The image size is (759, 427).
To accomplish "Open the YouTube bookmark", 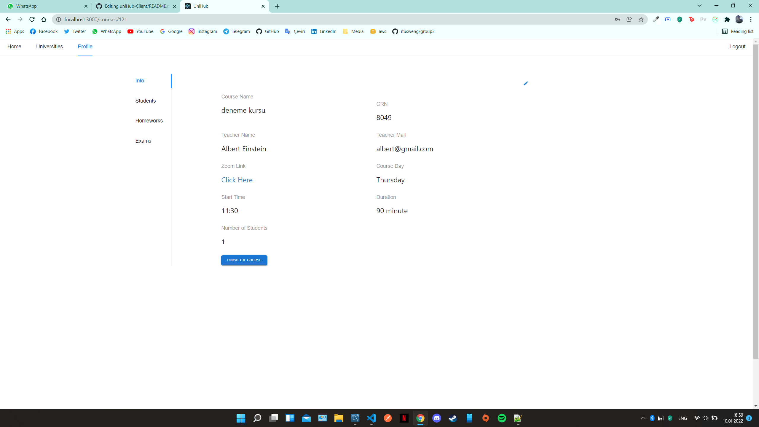I will point(141,31).
